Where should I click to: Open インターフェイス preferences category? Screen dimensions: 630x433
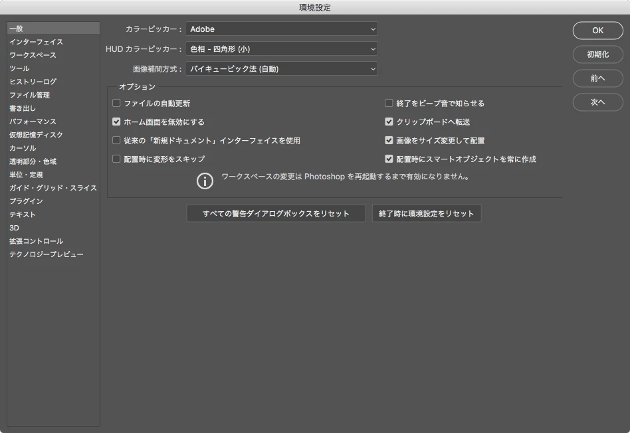pos(53,42)
